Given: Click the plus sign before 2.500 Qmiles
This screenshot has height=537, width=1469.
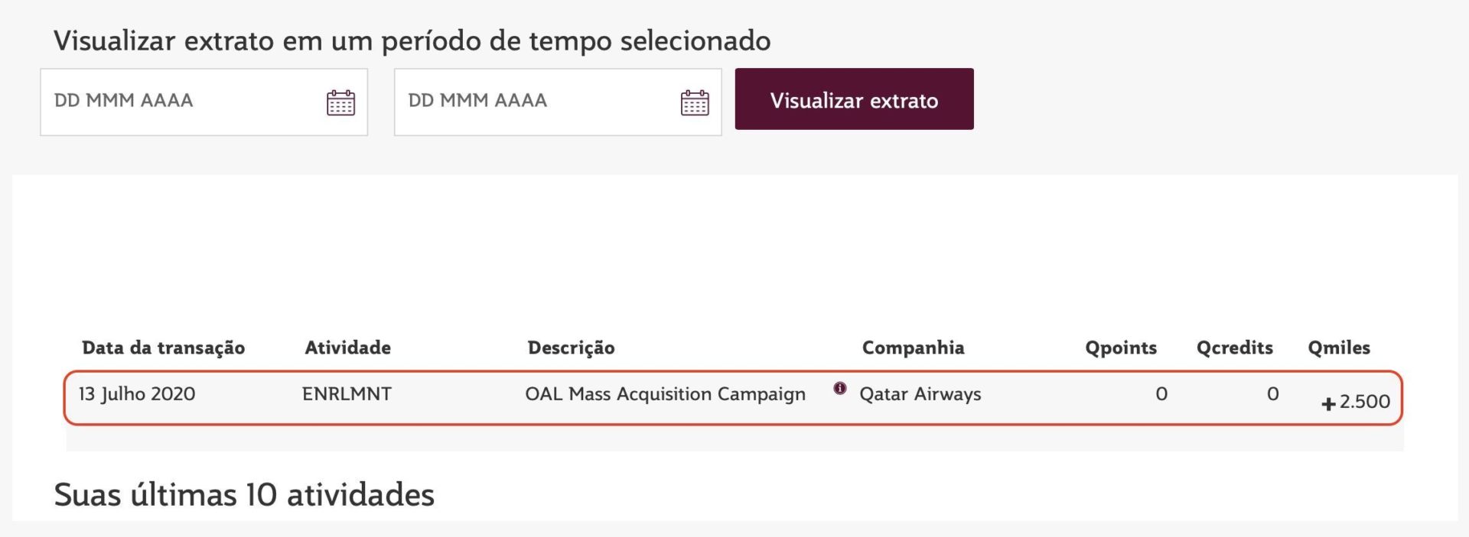Looking at the screenshot, I should (x=1328, y=403).
